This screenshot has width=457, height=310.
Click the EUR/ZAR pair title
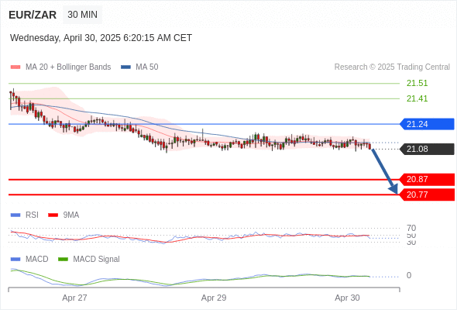click(x=33, y=15)
